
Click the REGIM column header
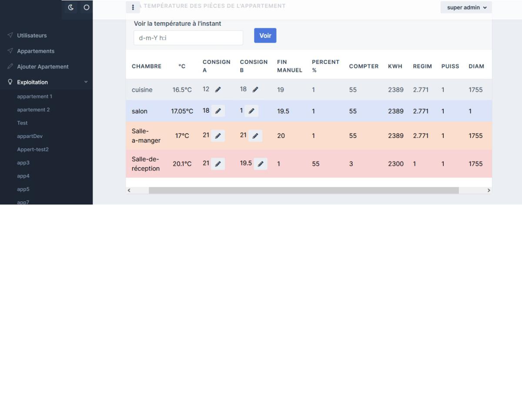point(422,66)
